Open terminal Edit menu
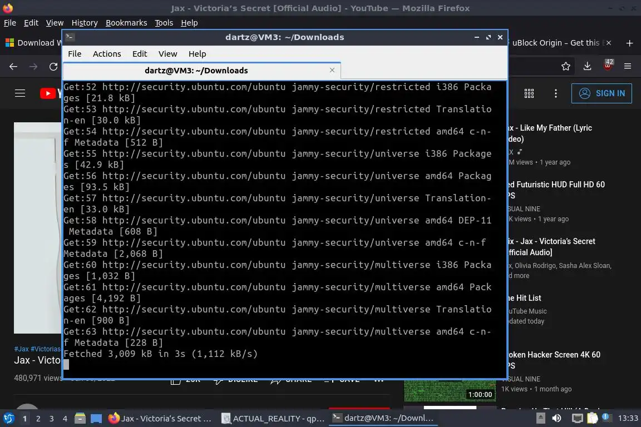The height and width of the screenshot is (427, 641). click(x=140, y=54)
